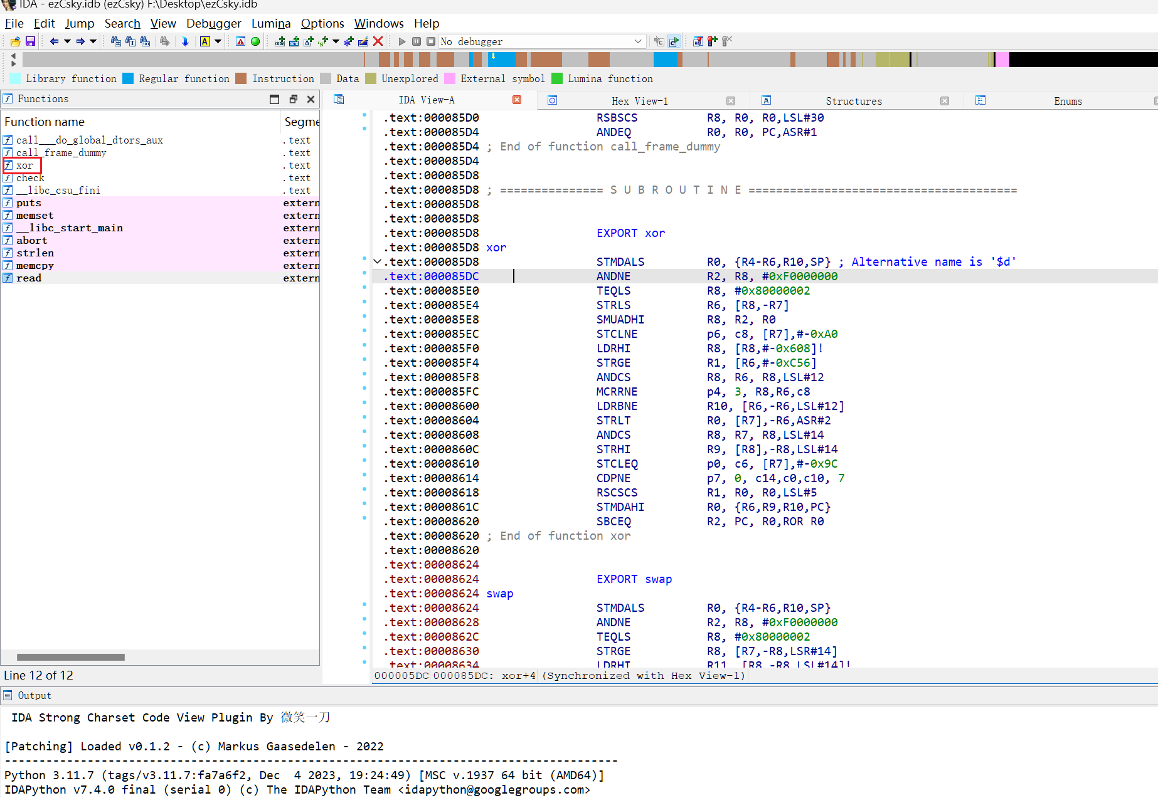
Task: Open the Jump menu
Action: click(80, 23)
